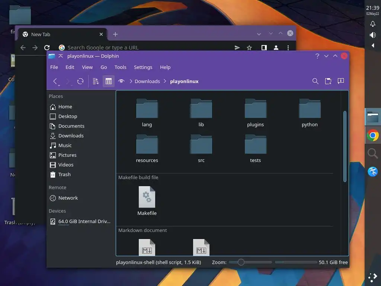Viewport: 381px width, 286px height.
Task: Open the python folder
Action: coord(310,113)
